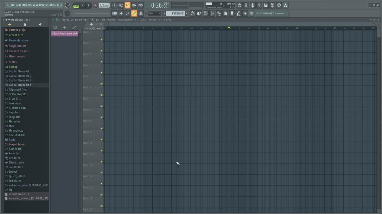Click the microphone one-click recording icon
Image resolution: width=382 pixels, height=214 pixels.
[x=253, y=5]
